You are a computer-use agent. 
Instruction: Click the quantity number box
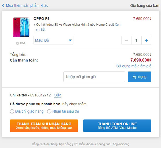click(136, 40)
